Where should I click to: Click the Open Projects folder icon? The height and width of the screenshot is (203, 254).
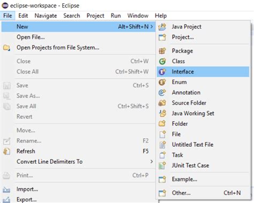tap(6, 48)
